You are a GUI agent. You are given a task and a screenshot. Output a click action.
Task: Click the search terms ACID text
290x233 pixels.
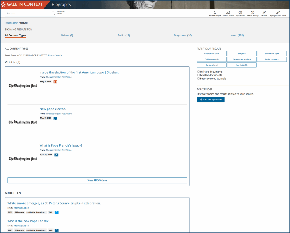(x=32, y=55)
